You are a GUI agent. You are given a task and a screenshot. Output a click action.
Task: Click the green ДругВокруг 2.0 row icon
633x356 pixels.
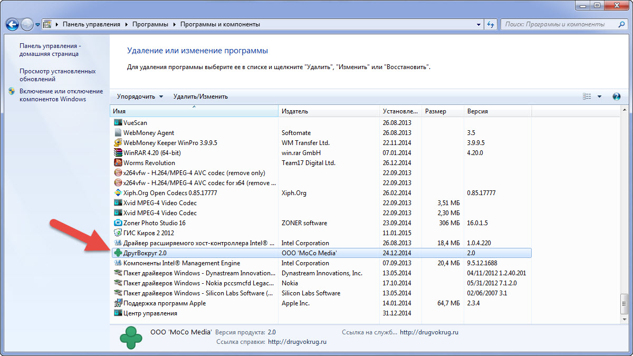[x=118, y=253]
